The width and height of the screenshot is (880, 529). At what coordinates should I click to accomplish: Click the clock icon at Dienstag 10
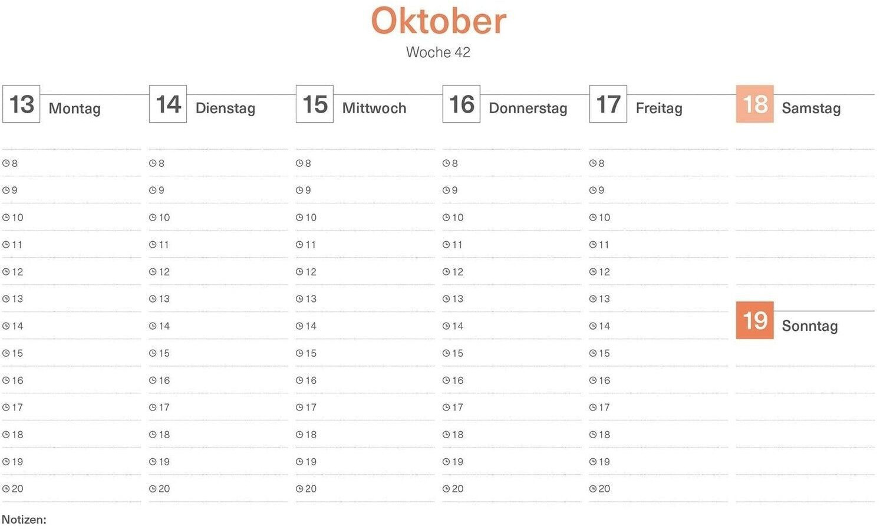153,218
